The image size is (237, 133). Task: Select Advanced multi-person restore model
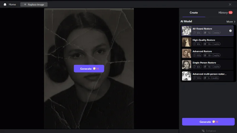coord(207,76)
